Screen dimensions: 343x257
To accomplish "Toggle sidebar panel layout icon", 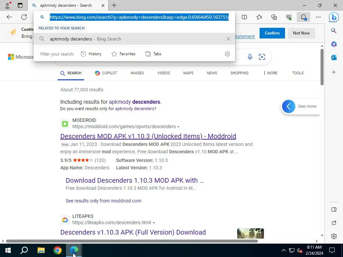I will 334,209.
